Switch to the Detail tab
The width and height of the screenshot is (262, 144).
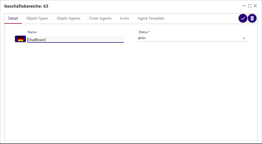[13, 19]
